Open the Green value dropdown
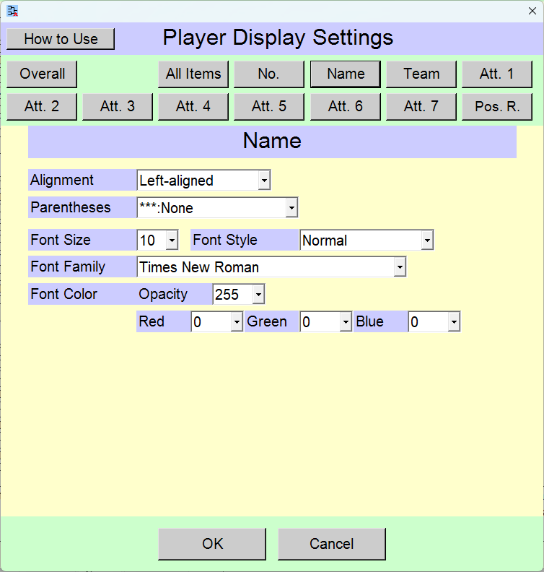This screenshot has height=572, width=544. 346,322
